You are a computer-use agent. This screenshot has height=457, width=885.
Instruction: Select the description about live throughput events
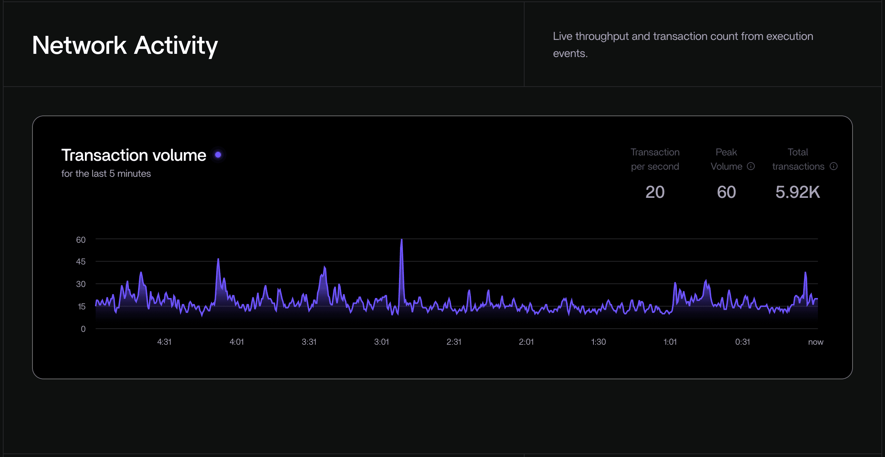(683, 45)
